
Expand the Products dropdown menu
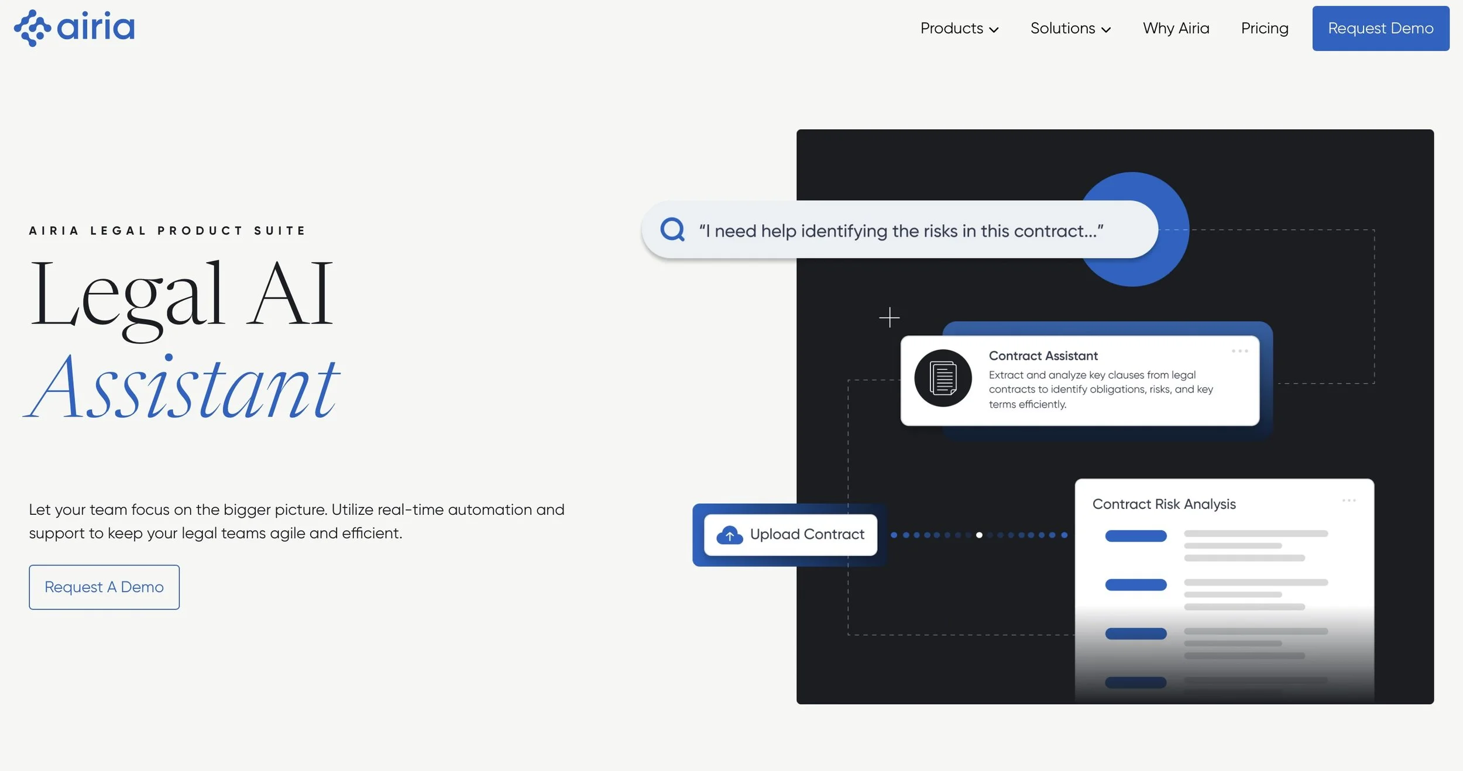pyautogui.click(x=959, y=28)
